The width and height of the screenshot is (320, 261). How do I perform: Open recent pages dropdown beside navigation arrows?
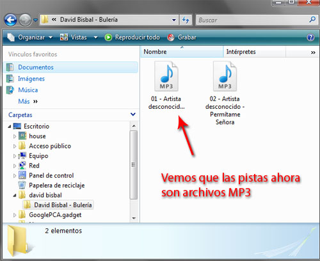[35, 20]
